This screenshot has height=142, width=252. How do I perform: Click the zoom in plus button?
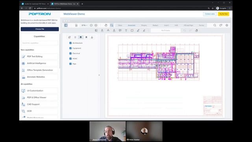[x=96, y=25]
